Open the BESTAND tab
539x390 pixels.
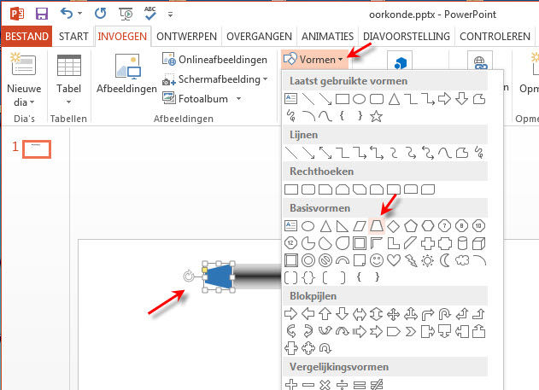coord(26,36)
